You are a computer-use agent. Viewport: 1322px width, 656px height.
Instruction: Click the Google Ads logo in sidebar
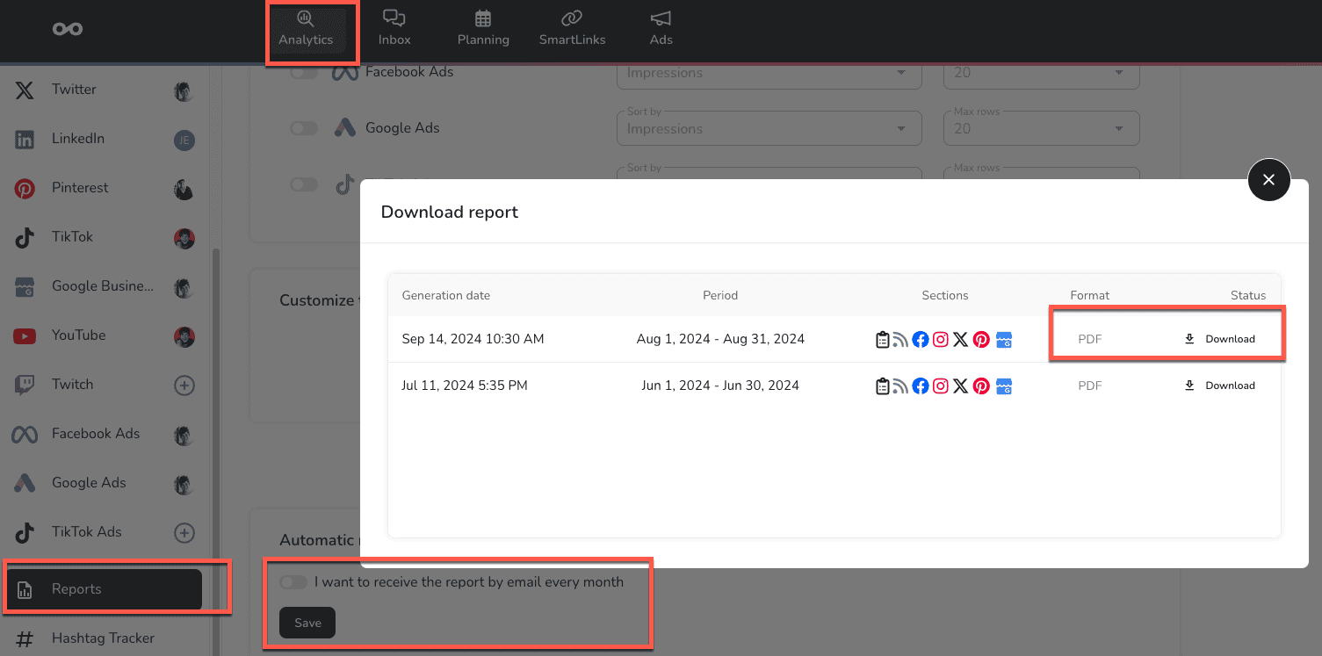click(25, 483)
